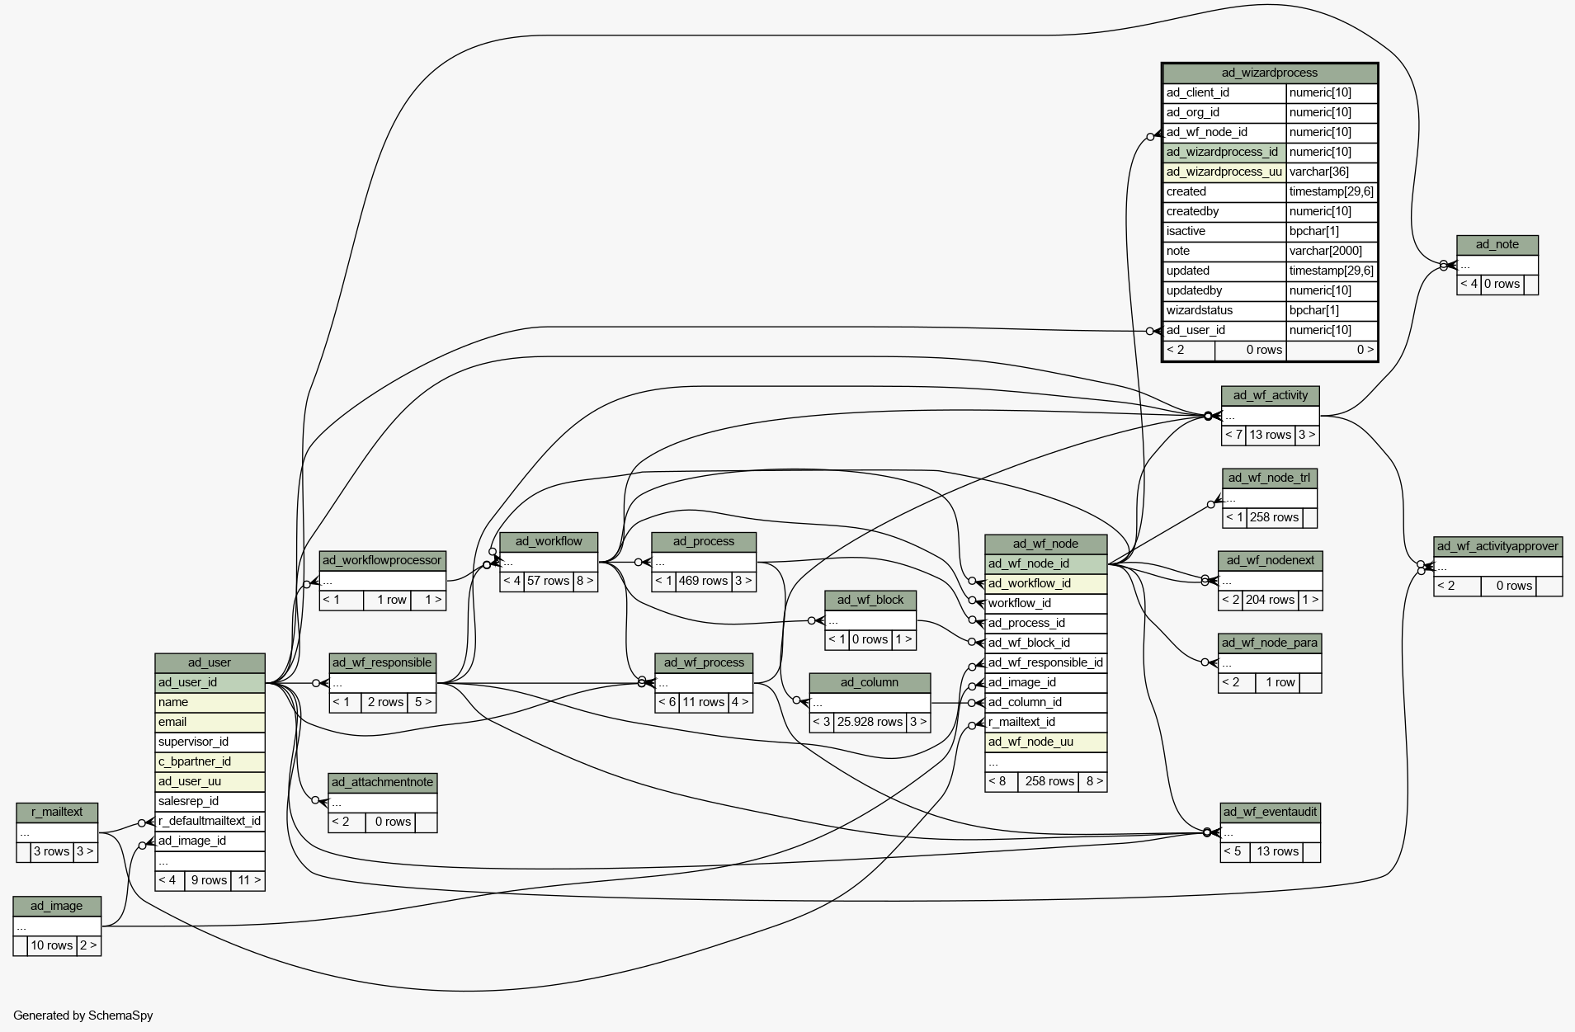The width and height of the screenshot is (1575, 1032).
Task: Click the 25.928 rows count in ad_column
Action: coord(870,722)
